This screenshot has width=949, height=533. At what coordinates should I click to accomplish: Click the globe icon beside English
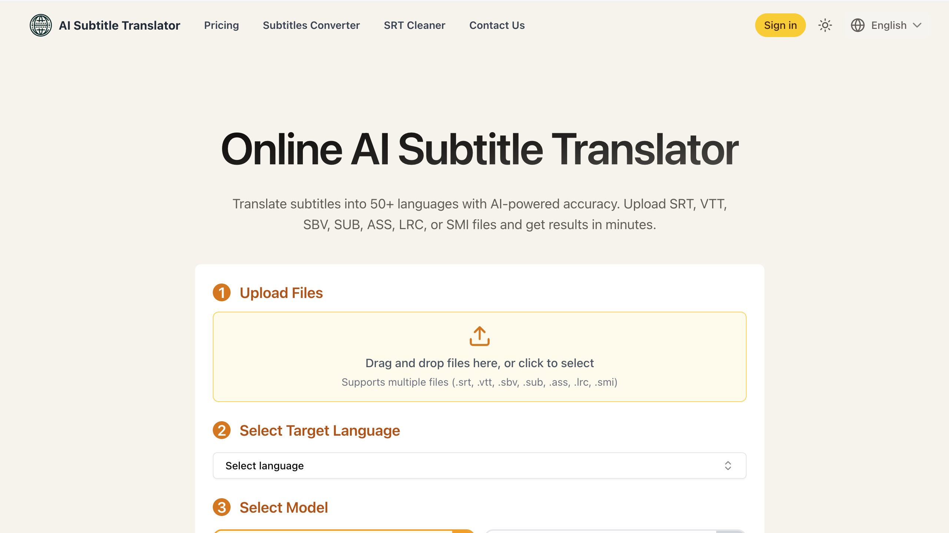[858, 25]
